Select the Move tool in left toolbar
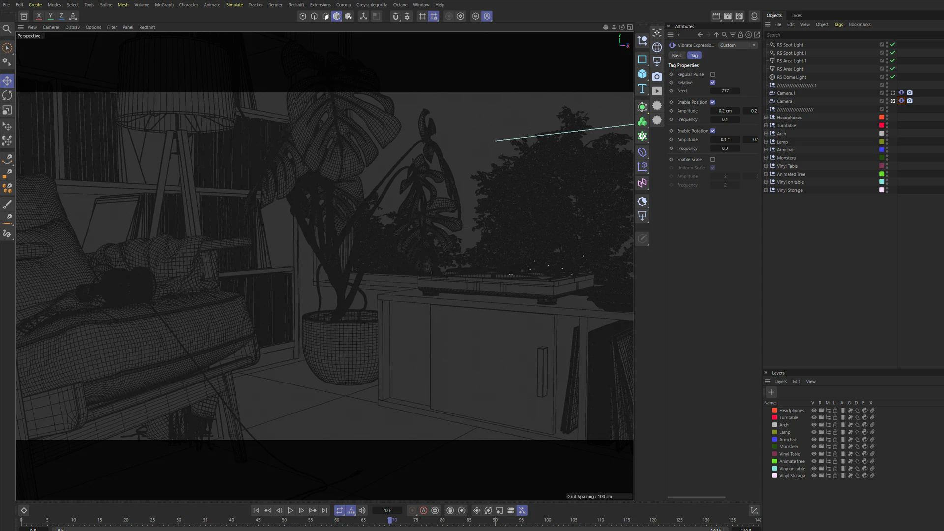 [x=7, y=81]
